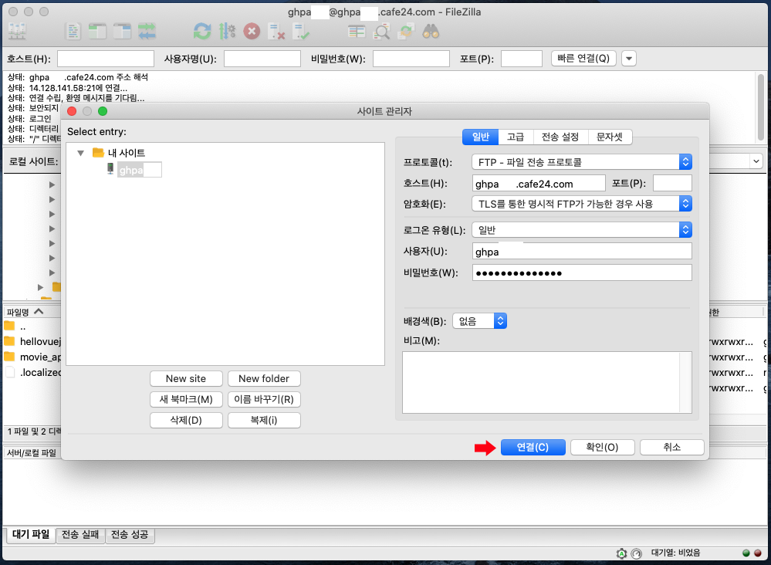The height and width of the screenshot is (565, 771).
Task: Toggle transfer queue display icon
Action: coord(147,32)
